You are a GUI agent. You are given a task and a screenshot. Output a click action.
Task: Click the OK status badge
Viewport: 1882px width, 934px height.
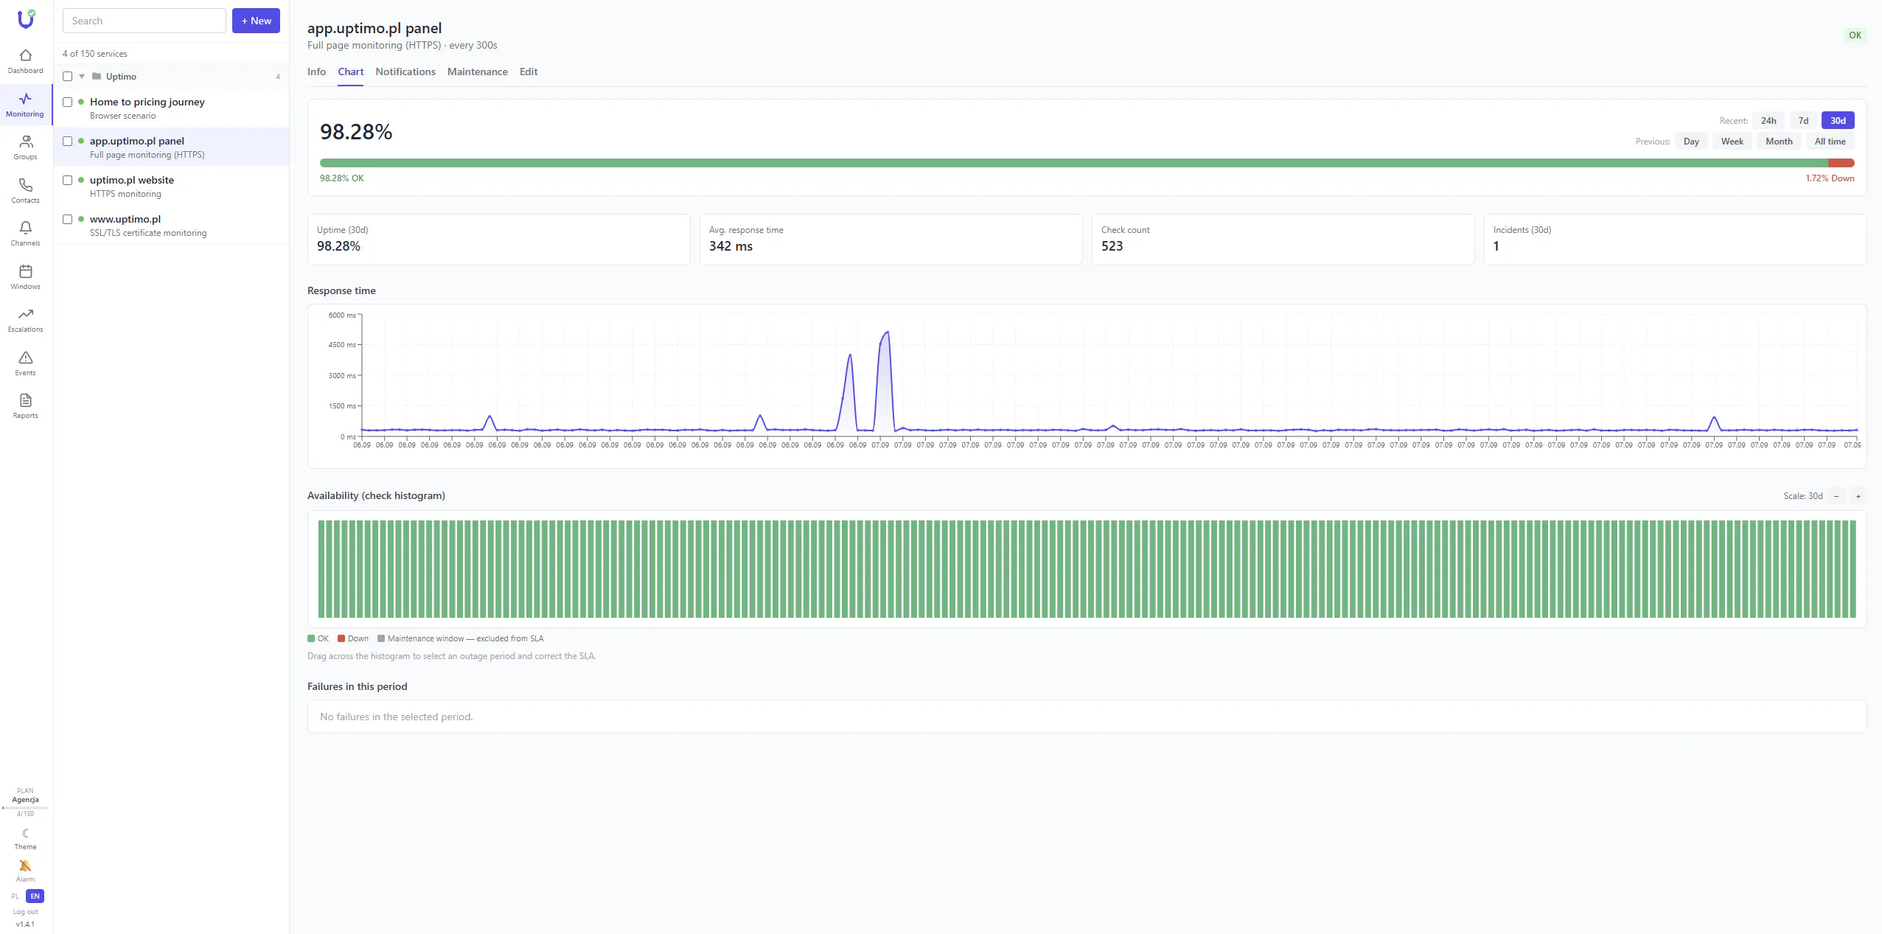1855,35
